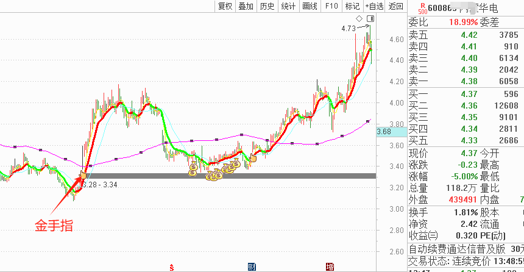Click the 现价 row's 4.37 current price

click(469, 153)
